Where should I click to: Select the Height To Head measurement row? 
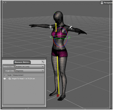(24, 79)
